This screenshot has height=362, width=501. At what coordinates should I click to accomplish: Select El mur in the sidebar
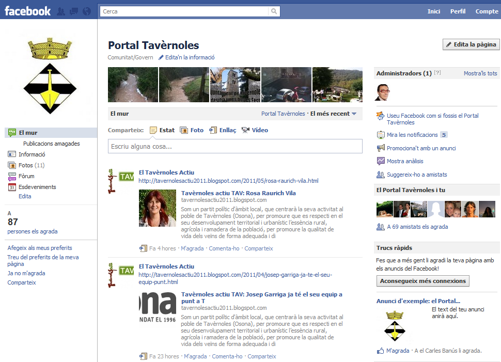[51, 133]
